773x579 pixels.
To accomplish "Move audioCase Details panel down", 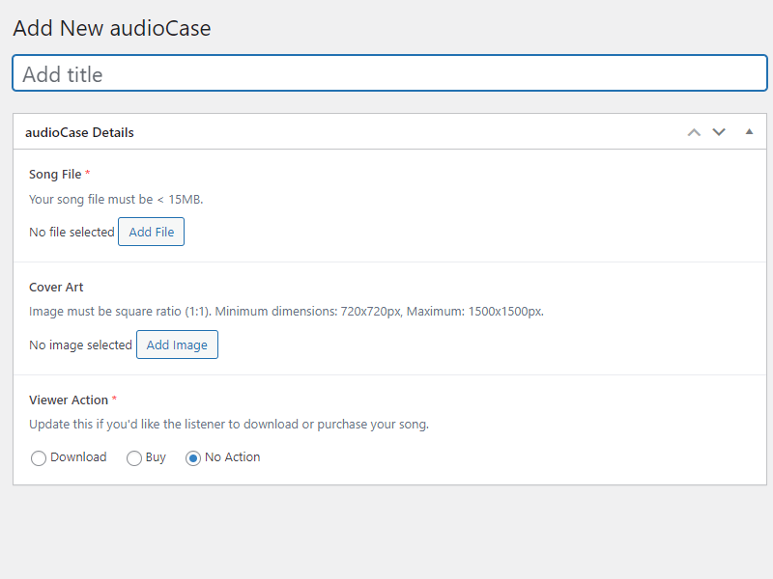I will (719, 132).
